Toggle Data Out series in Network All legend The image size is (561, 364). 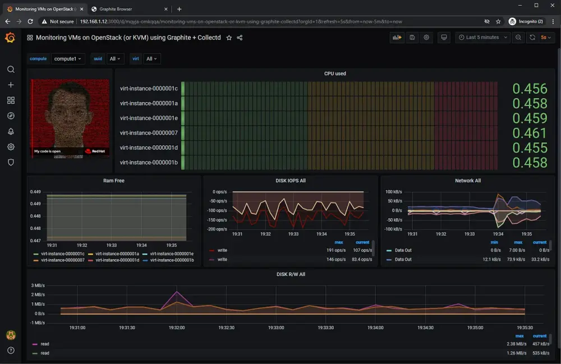point(403,250)
